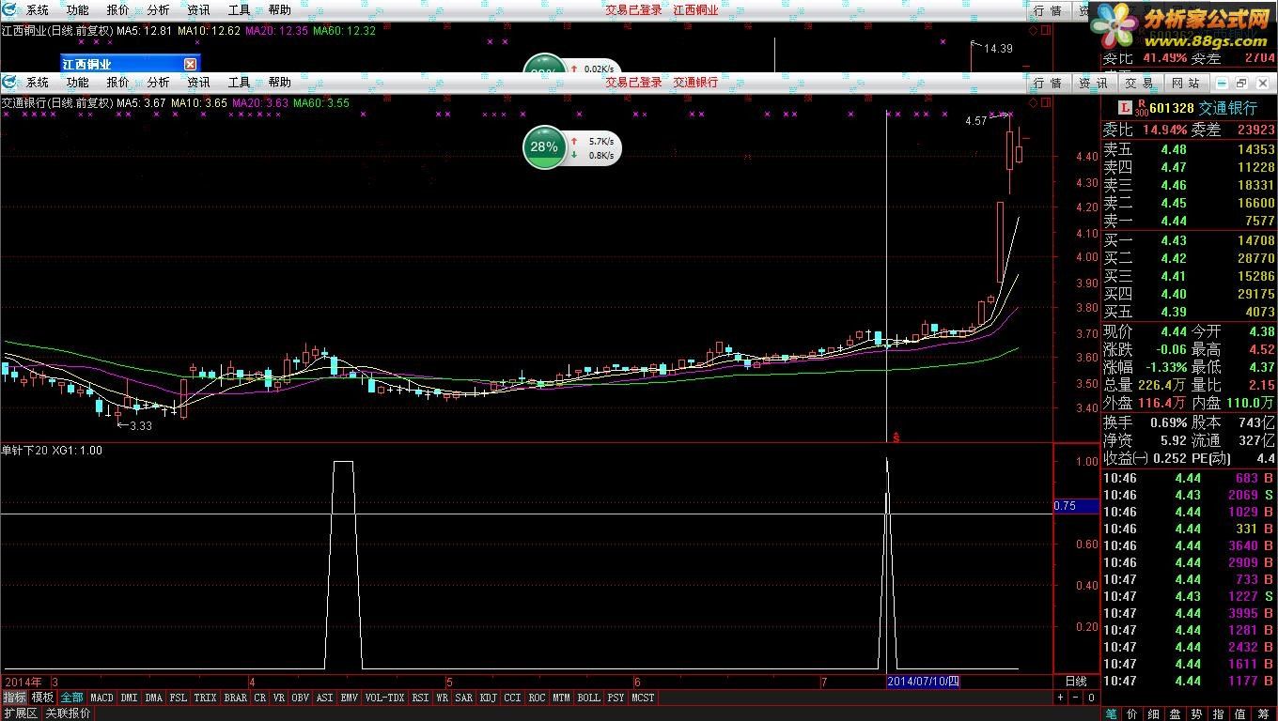Open the 帮助 menu in the 交通银行 window
This screenshot has width=1278, height=721.
280,83
